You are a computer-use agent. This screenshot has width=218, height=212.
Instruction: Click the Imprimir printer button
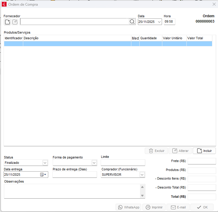[x=154, y=207]
